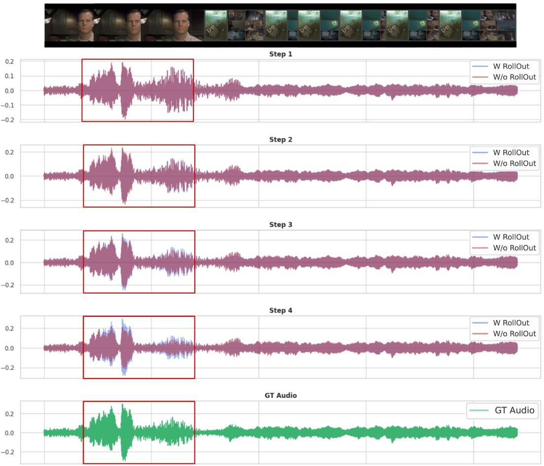Viewport: 544px width, 466px height.
Task: Click the −0.2 y-axis tick label in GT Audio plot
Action: coord(7,452)
